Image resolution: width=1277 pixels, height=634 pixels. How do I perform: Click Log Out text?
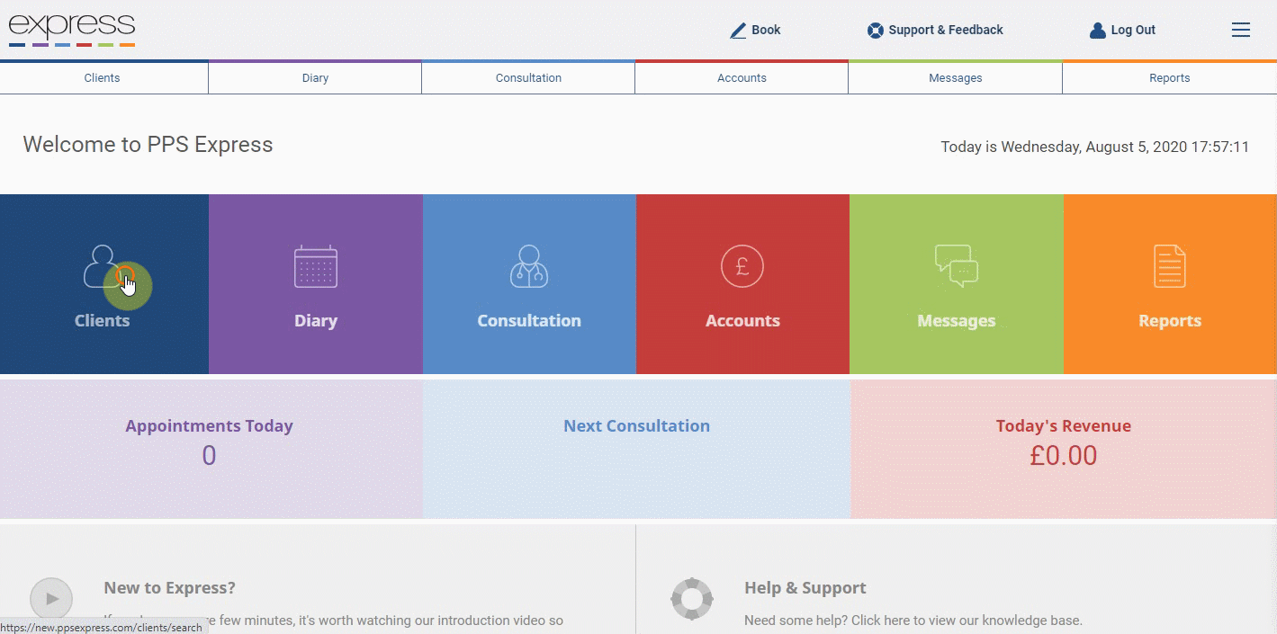point(1133,30)
